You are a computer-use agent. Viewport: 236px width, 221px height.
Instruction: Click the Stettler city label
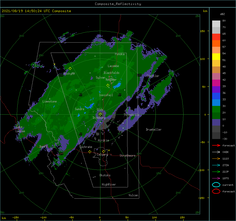(x=153, y=76)
